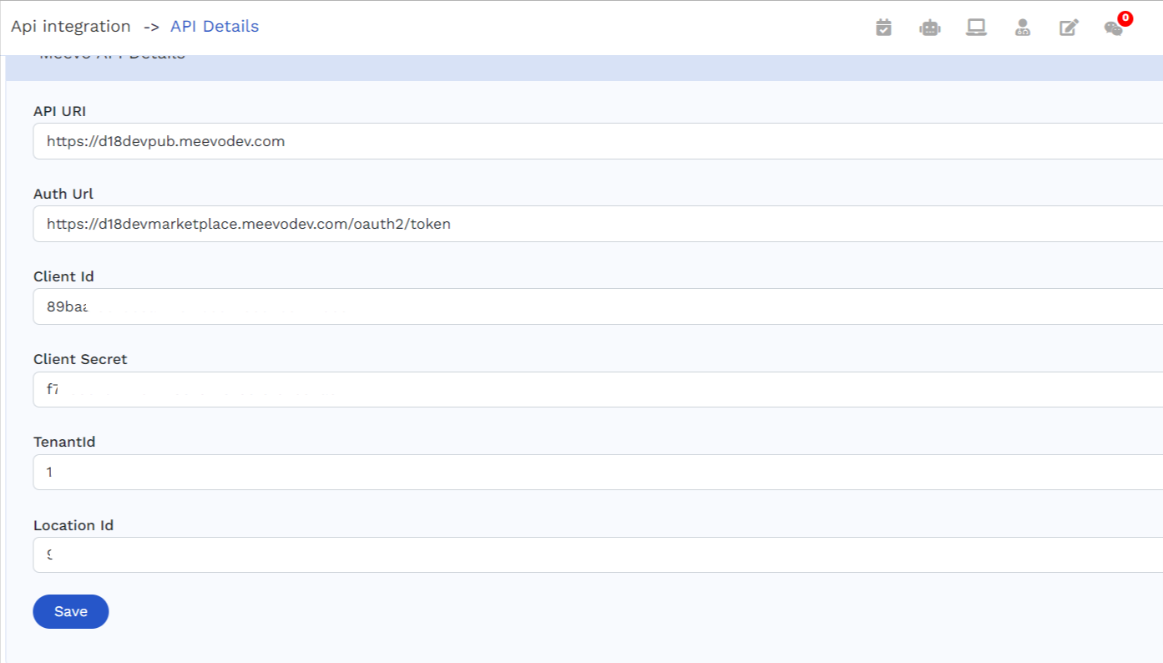Viewport: 1163px width, 663px height.
Task: Click the Client Secret input field
Action: 598,389
